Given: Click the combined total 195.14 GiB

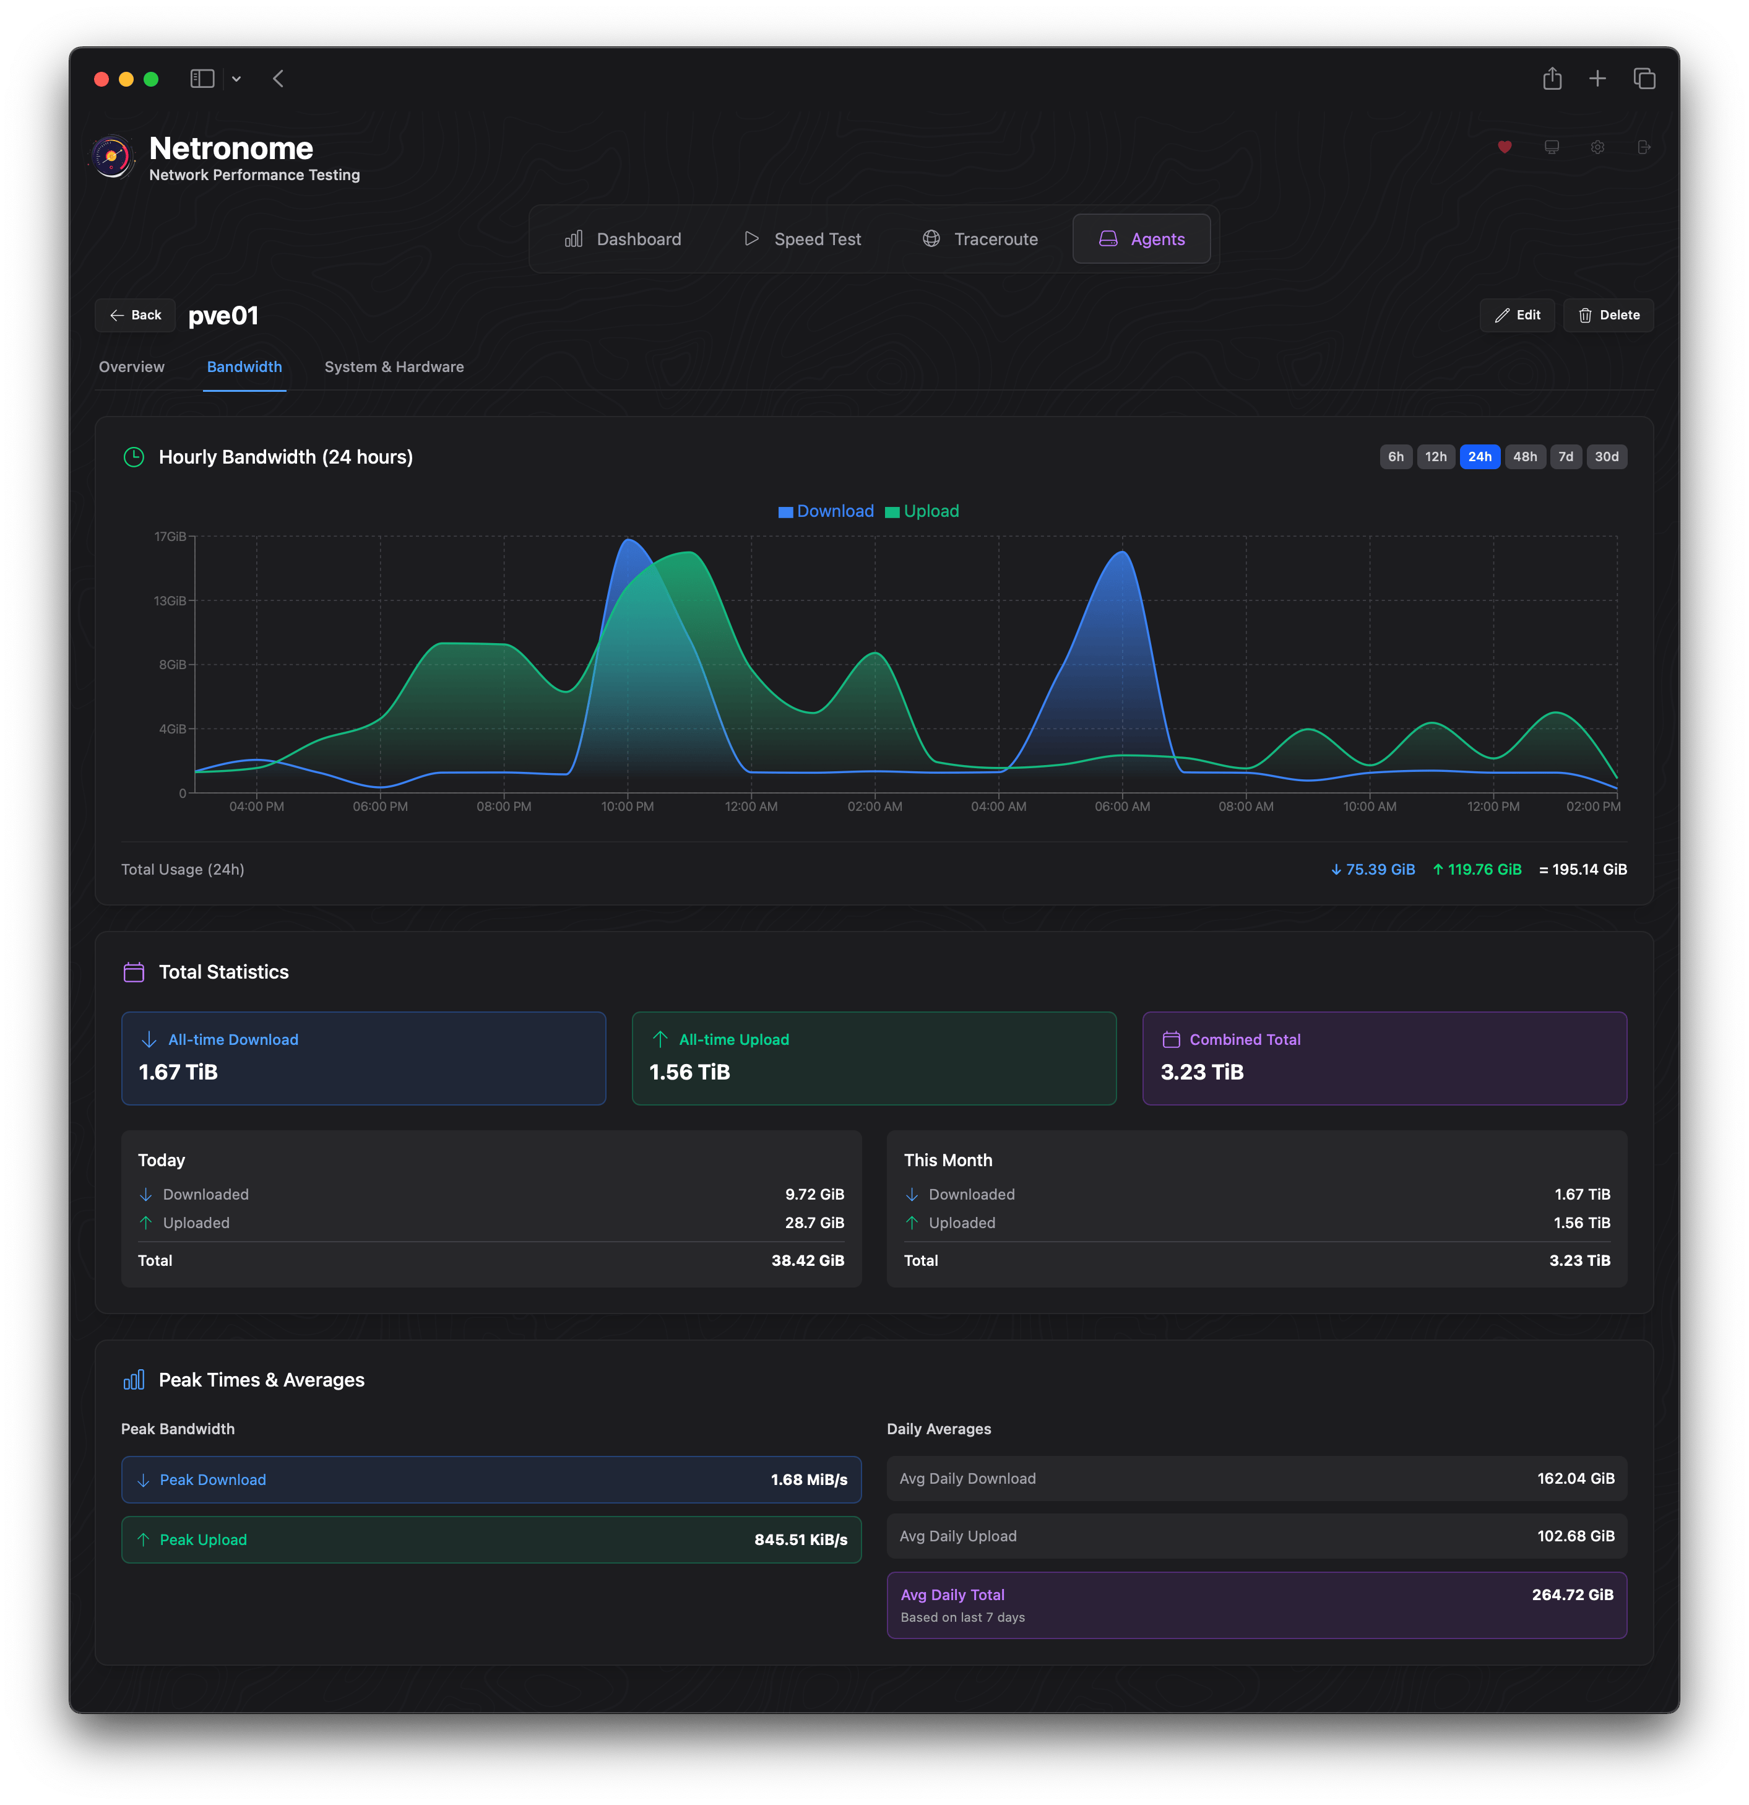Looking at the screenshot, I should point(1583,869).
